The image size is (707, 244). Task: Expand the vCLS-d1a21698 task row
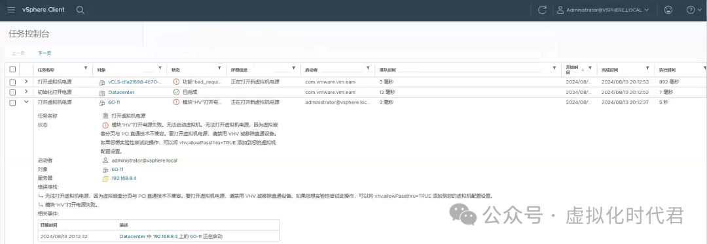(x=26, y=82)
